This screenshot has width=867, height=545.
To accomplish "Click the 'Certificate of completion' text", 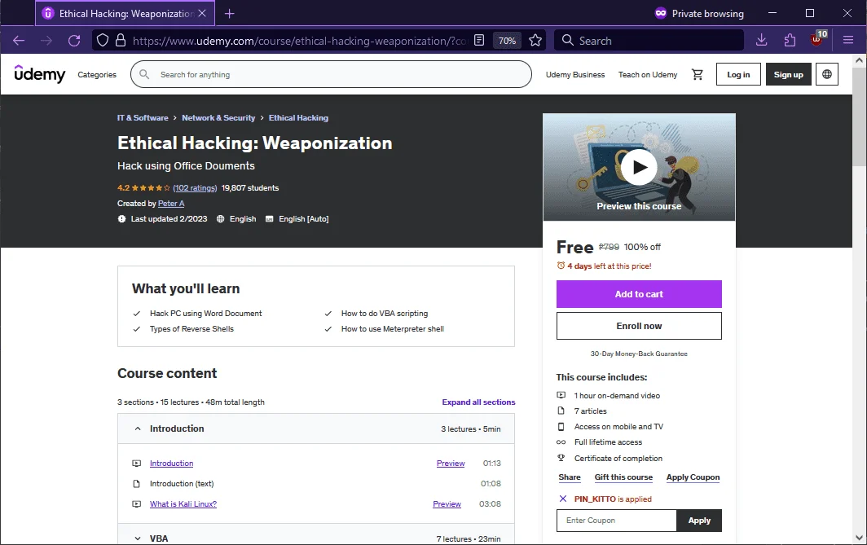I will coord(618,458).
